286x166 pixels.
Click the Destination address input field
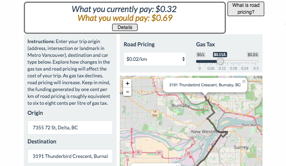[x=70, y=156]
